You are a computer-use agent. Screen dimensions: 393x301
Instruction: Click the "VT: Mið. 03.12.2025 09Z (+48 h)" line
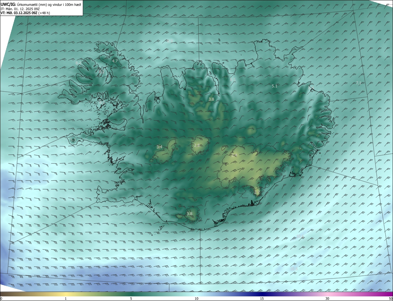click(x=25, y=13)
